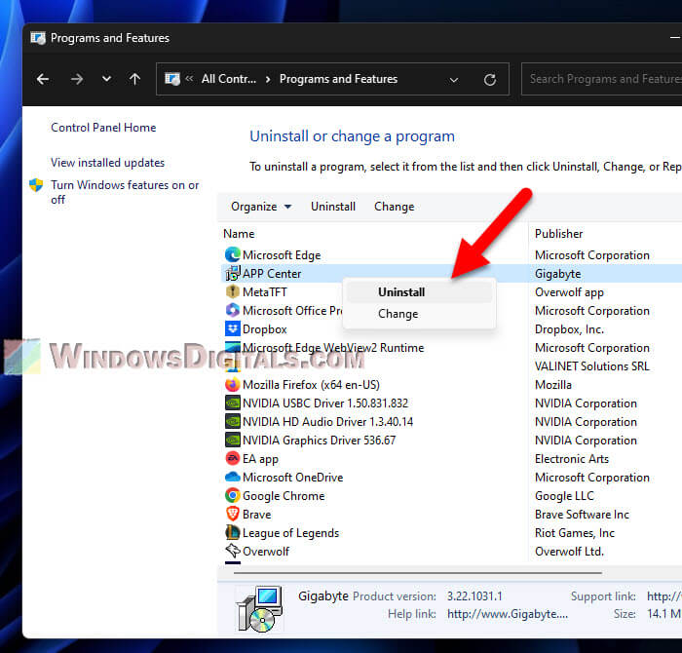Click product version 3.22.1031.1 value

474,596
